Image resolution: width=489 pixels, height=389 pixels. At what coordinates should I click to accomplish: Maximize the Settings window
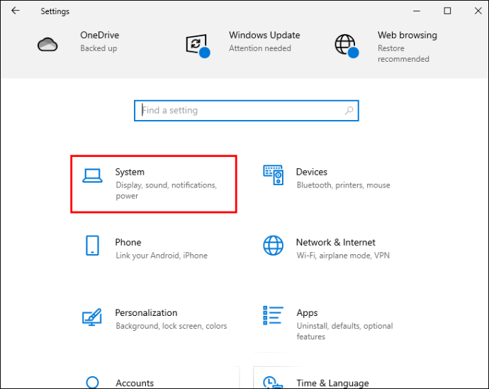pos(447,11)
